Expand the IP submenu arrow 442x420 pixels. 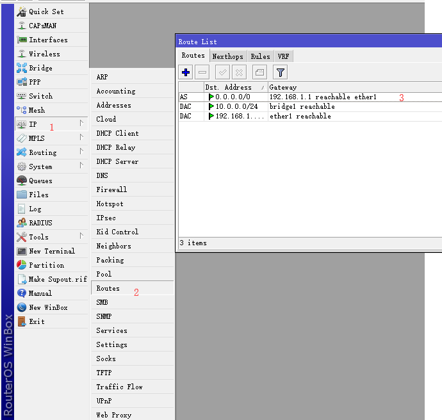pyautogui.click(x=81, y=123)
